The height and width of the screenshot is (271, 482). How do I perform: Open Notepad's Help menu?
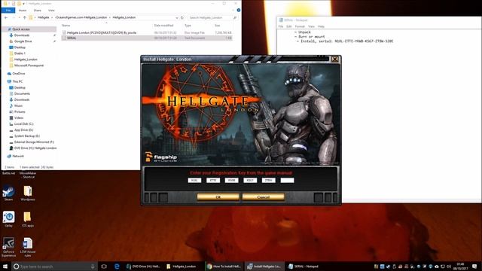pos(321,26)
